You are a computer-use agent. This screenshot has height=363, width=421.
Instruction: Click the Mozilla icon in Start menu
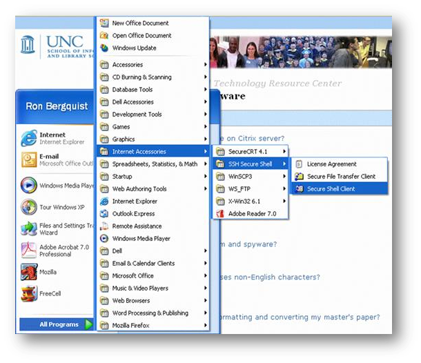coord(29,272)
